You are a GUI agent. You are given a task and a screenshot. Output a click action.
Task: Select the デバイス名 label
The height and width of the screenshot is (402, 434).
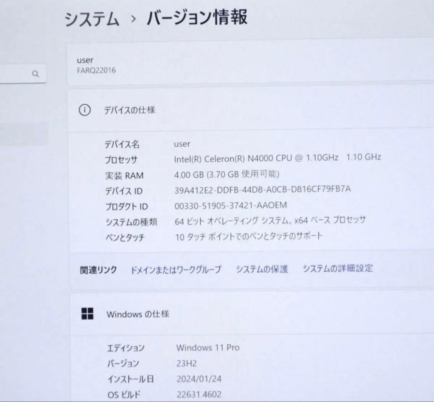pyautogui.click(x=122, y=144)
